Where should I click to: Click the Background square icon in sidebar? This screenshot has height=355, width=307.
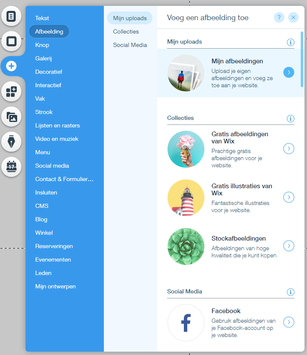(x=11, y=41)
